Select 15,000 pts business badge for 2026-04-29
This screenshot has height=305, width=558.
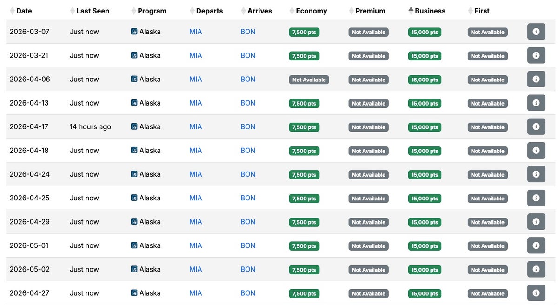pos(424,222)
